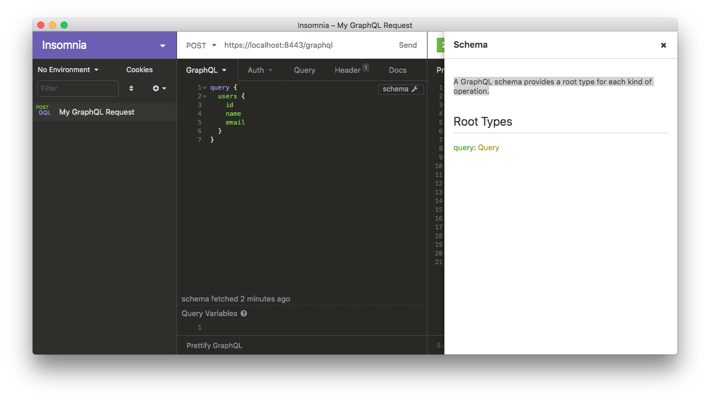Open the GraphQL body type tab
Viewport: 710px width, 401px height.
coord(207,70)
